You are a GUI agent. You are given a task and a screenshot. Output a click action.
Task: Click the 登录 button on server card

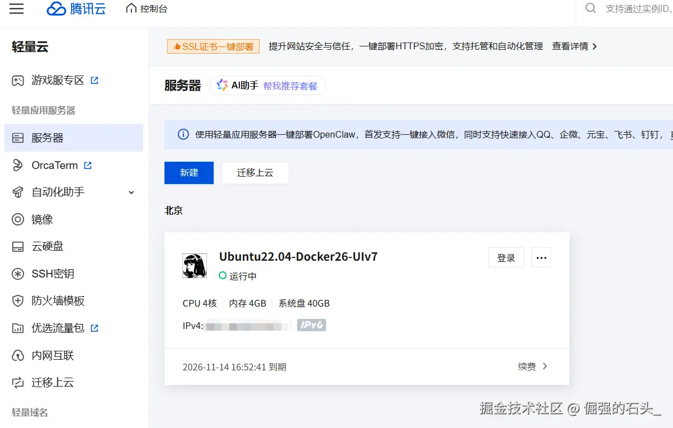pyautogui.click(x=506, y=257)
